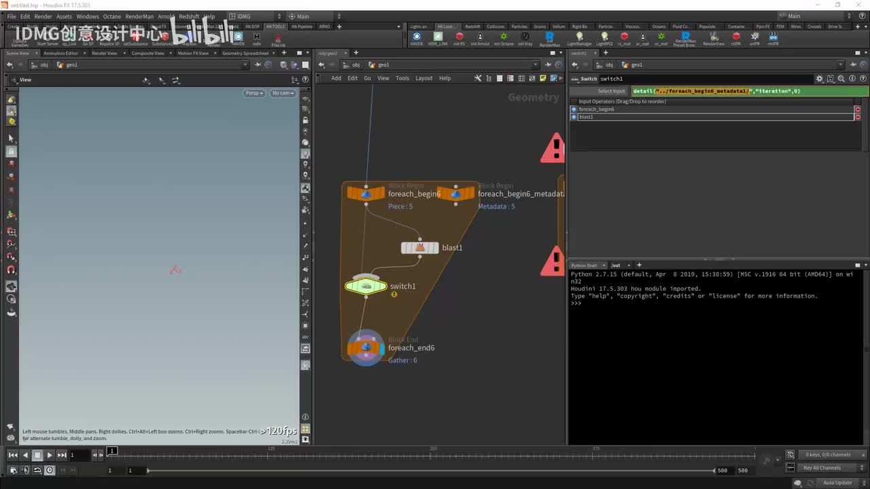870x489 pixels.
Task: Click the foreach_end6 Block End node
Action: [366, 348]
